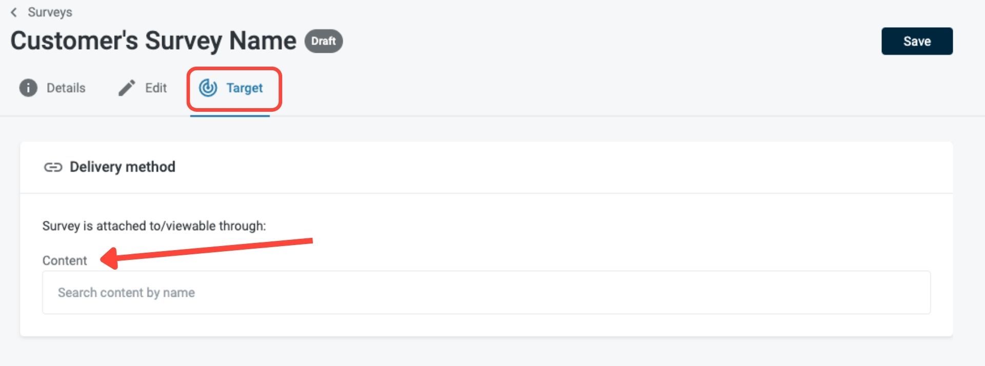The width and height of the screenshot is (985, 366).
Task: Click the chain link icon by Delivery method
Action: coord(53,167)
